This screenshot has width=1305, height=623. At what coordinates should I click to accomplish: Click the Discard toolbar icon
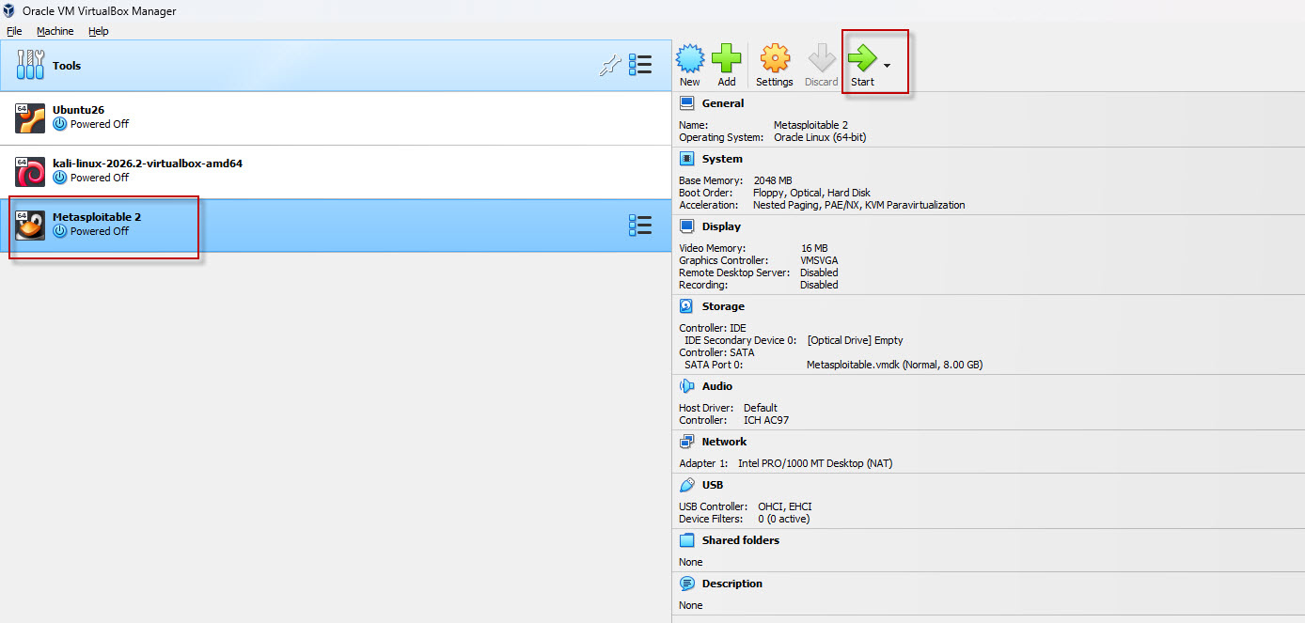[821, 58]
